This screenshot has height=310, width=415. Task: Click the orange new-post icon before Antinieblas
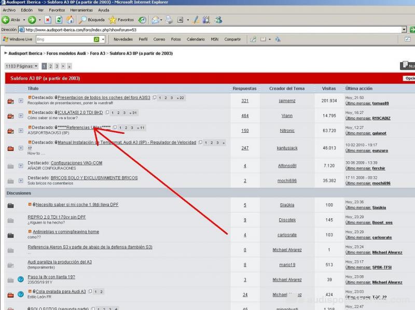tap(30, 232)
